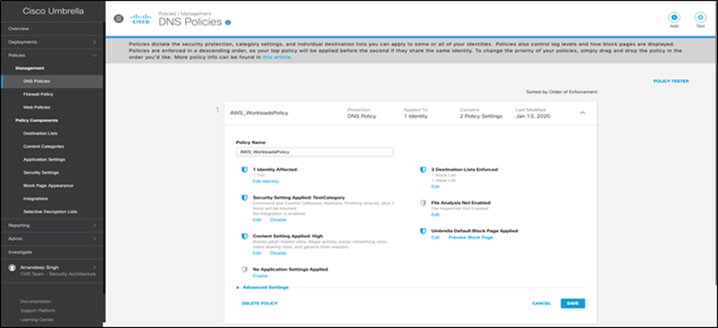The image size is (718, 328).
Task: Click the user avatar icon for Amandeep Singh
Action: point(12,269)
